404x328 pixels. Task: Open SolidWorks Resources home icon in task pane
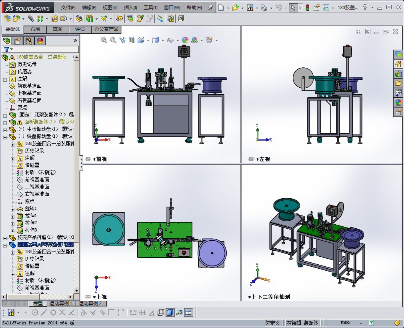point(398,64)
